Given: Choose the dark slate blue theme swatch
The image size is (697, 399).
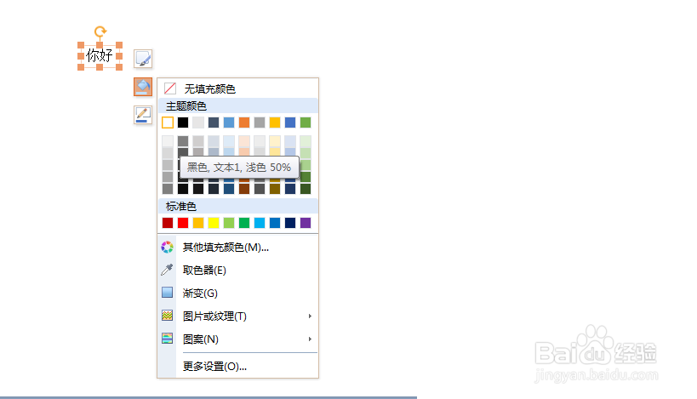Looking at the screenshot, I should tap(214, 123).
